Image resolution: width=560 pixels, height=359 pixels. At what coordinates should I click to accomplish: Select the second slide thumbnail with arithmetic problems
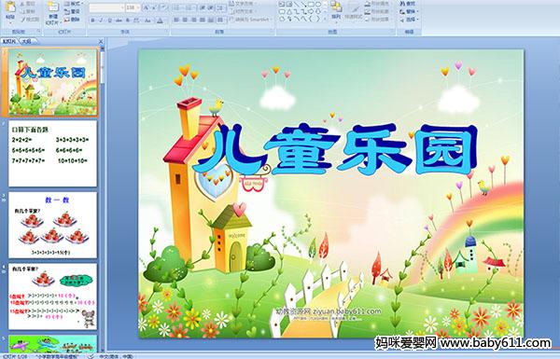(x=52, y=154)
